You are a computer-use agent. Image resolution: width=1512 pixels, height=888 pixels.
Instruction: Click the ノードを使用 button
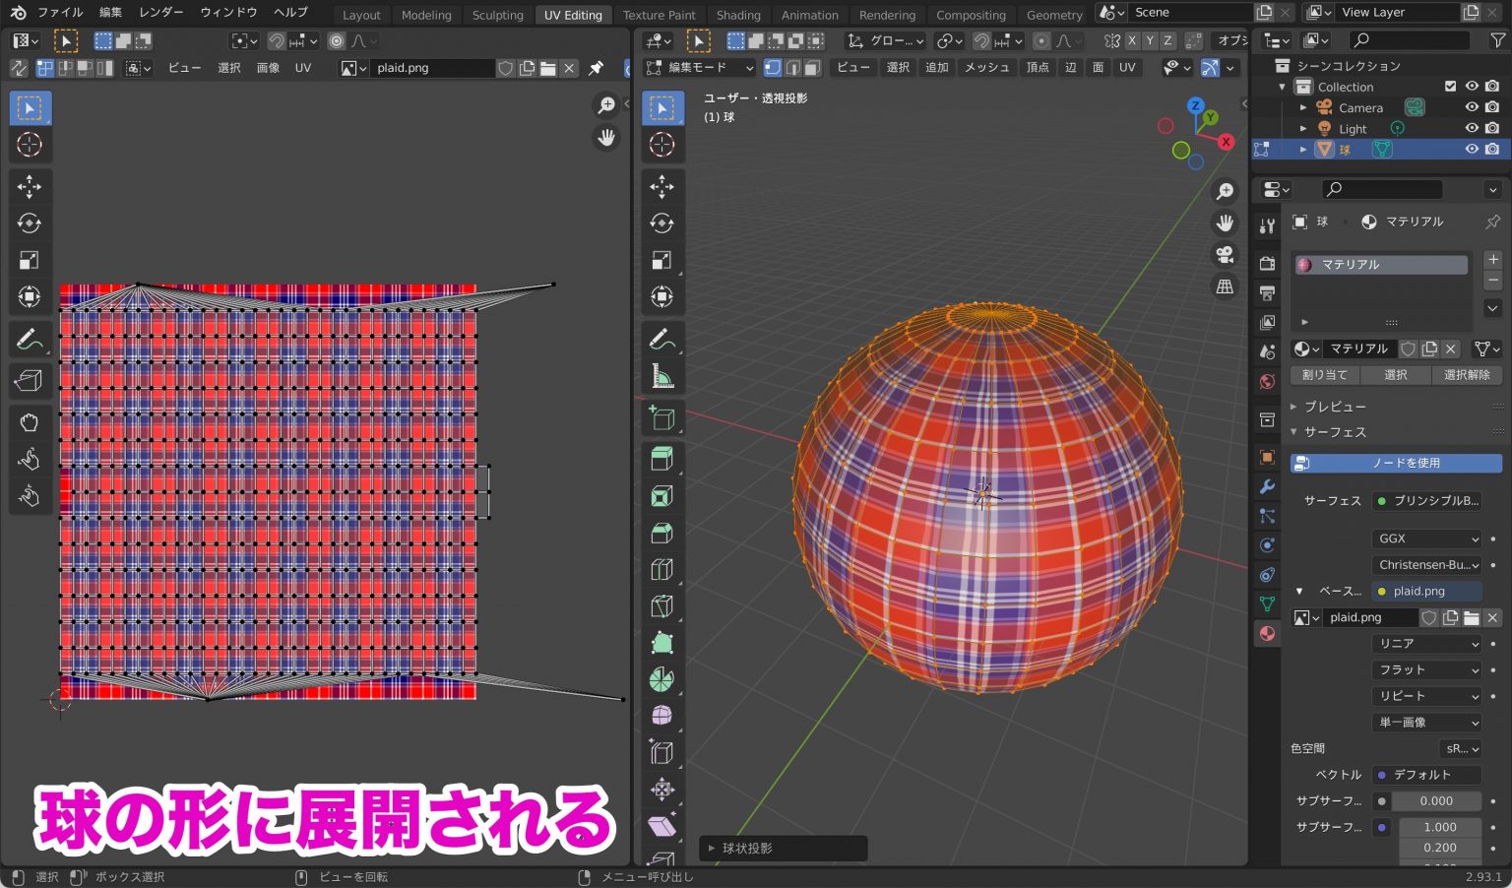[1395, 462]
